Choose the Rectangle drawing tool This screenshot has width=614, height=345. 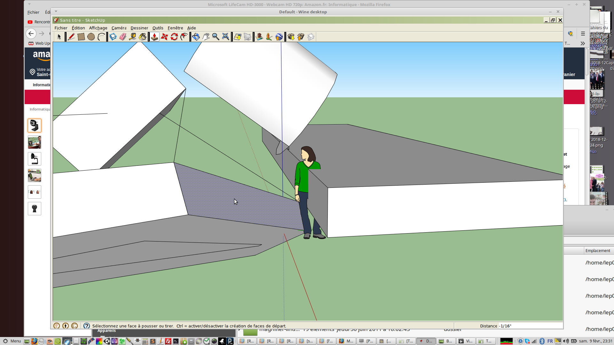(81, 37)
